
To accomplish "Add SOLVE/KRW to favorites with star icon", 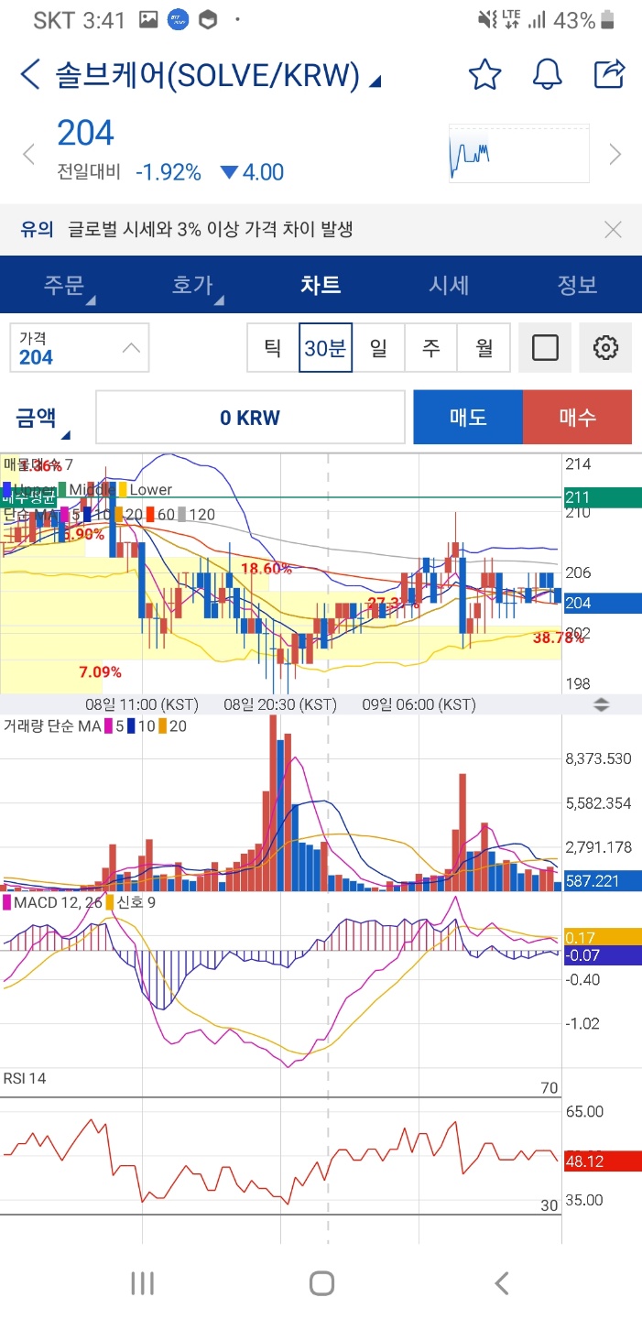I will point(484,74).
